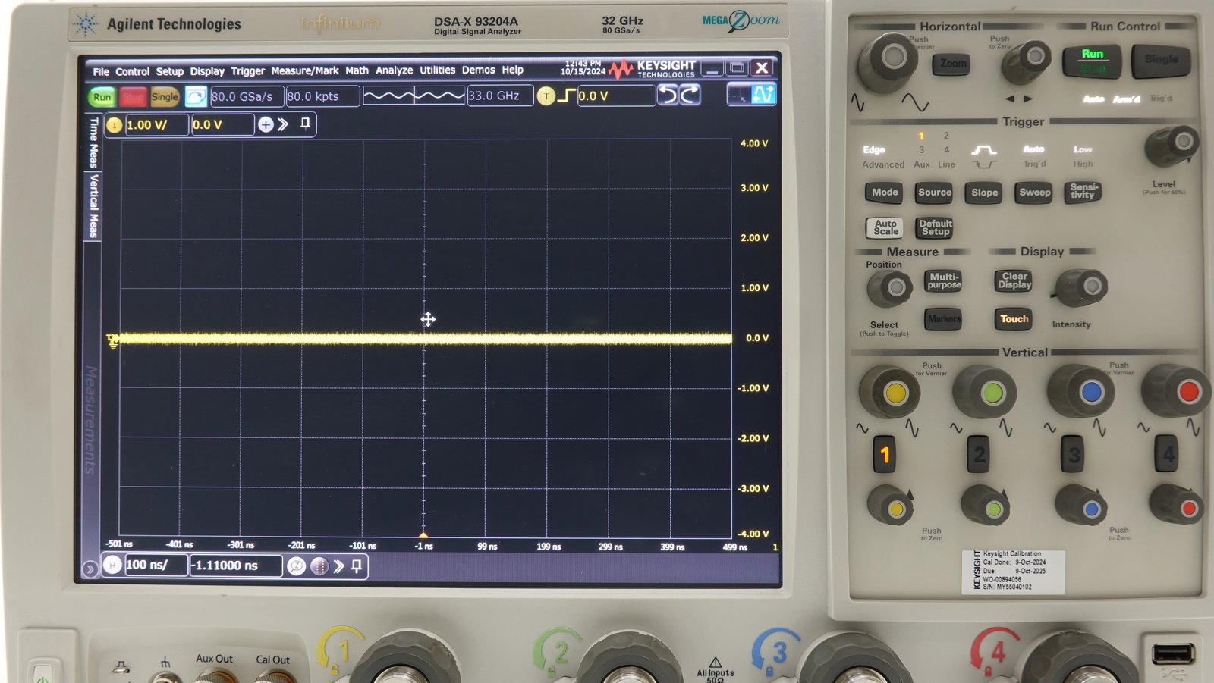1214x683 pixels.
Task: Open the Display menu
Action: coord(207,71)
